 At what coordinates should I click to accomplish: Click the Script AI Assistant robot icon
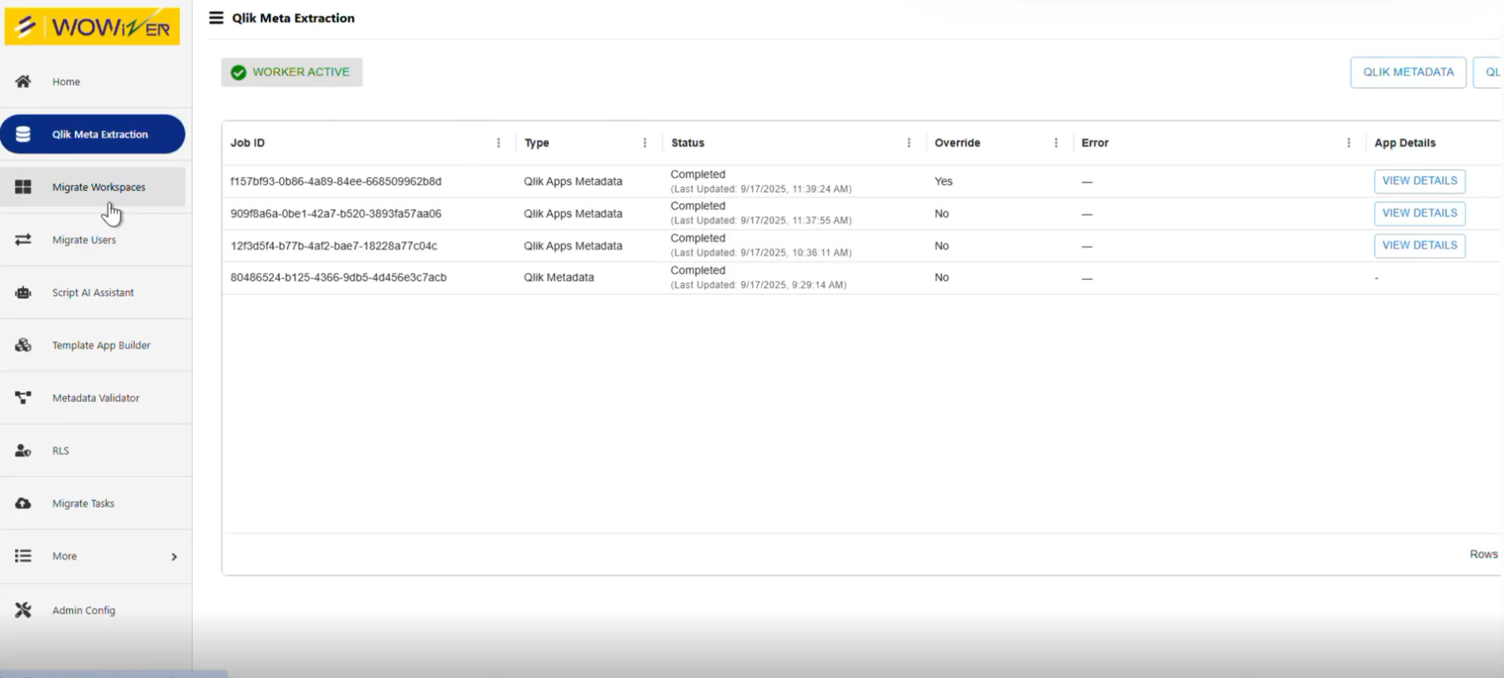23,293
